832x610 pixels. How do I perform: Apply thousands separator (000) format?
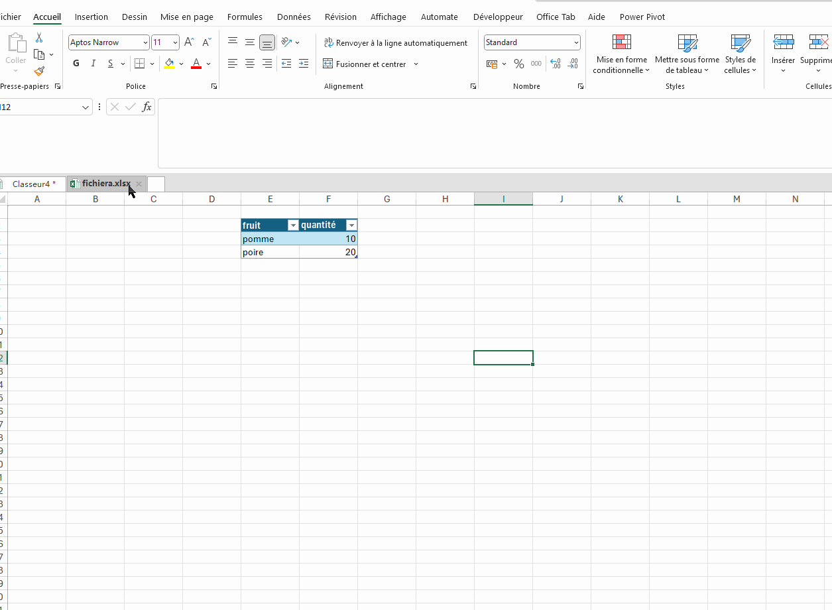(x=536, y=64)
